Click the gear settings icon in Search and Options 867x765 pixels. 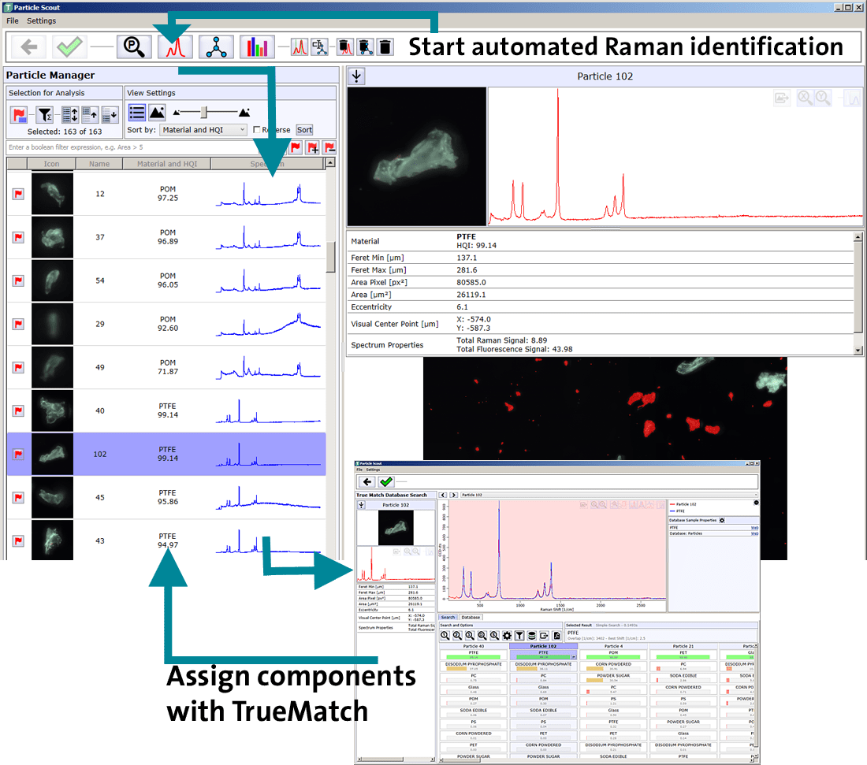pyautogui.click(x=506, y=635)
